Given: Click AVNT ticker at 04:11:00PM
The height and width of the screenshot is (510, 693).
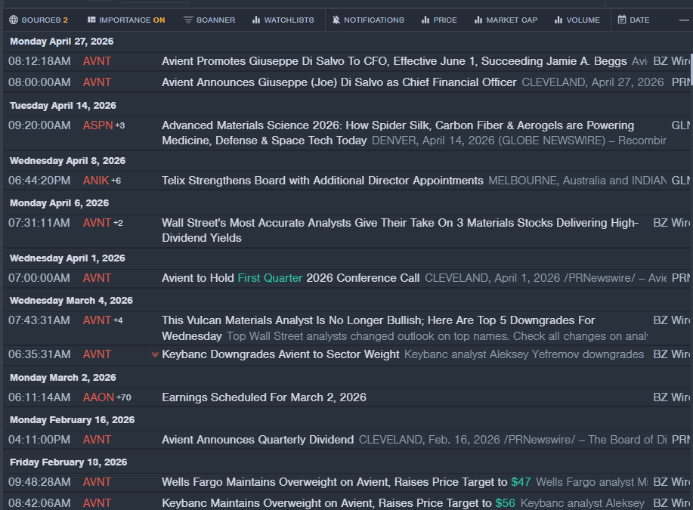Looking at the screenshot, I should [x=97, y=440].
